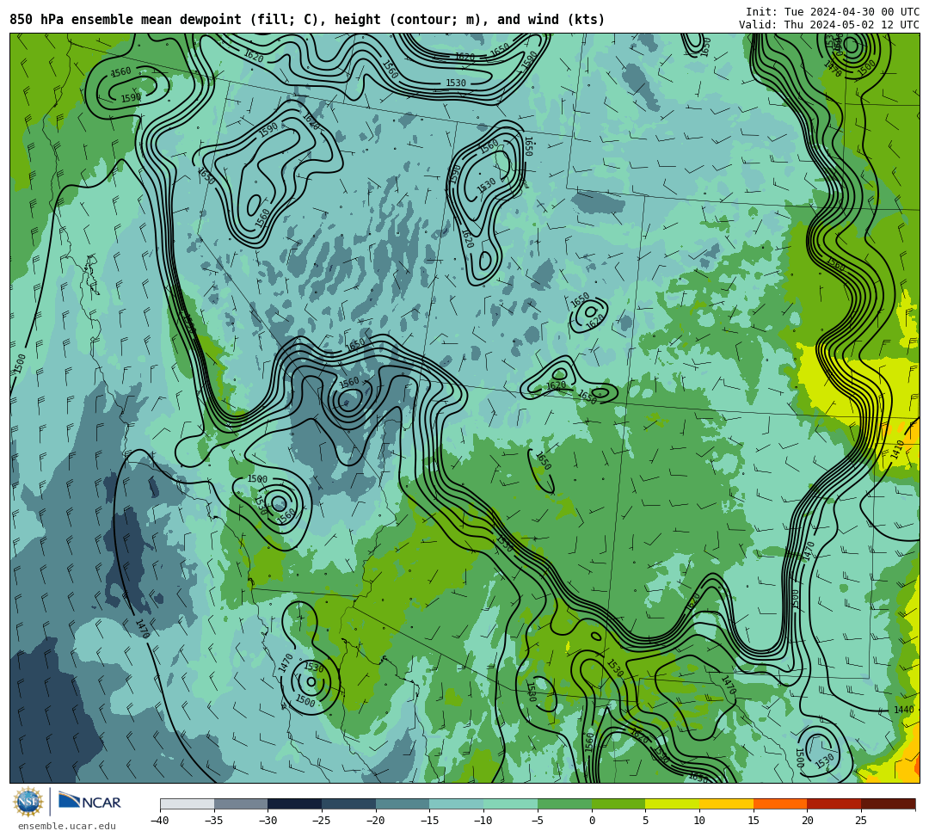This screenshot has height=837, width=929.
Task: Click the colorbar tick label 0
Action: pos(592,821)
